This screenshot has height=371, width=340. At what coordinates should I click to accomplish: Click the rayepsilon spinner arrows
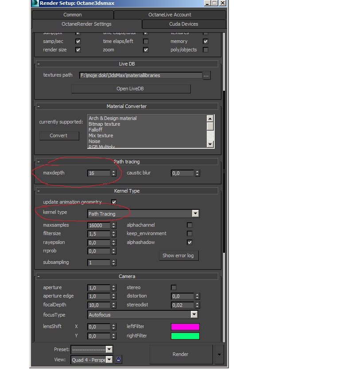114,243
